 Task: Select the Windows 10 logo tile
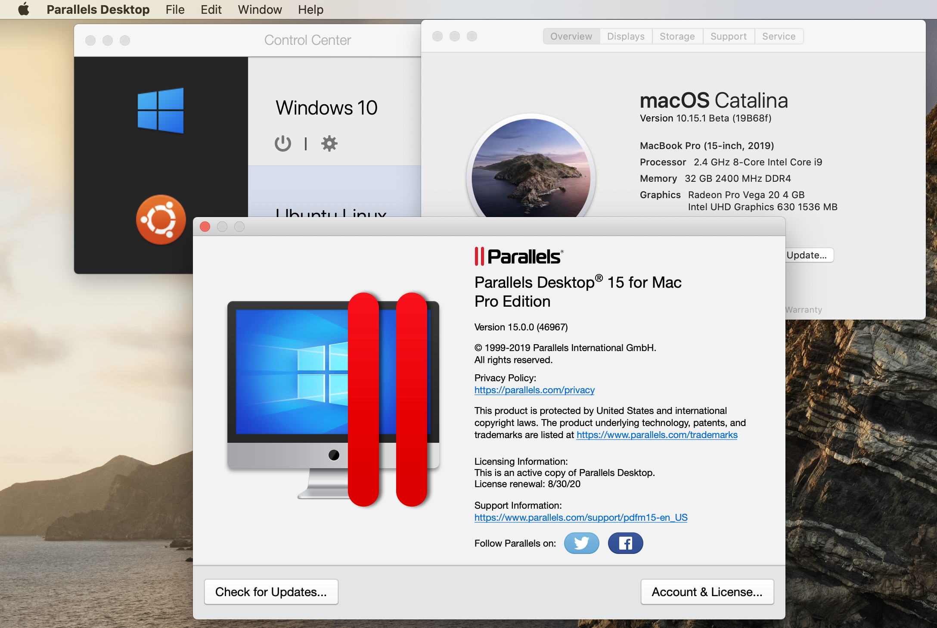(161, 111)
